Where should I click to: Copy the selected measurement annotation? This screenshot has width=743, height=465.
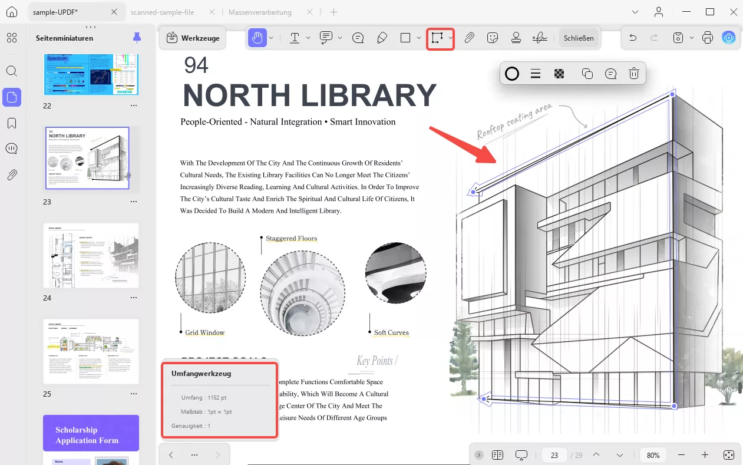click(x=587, y=74)
